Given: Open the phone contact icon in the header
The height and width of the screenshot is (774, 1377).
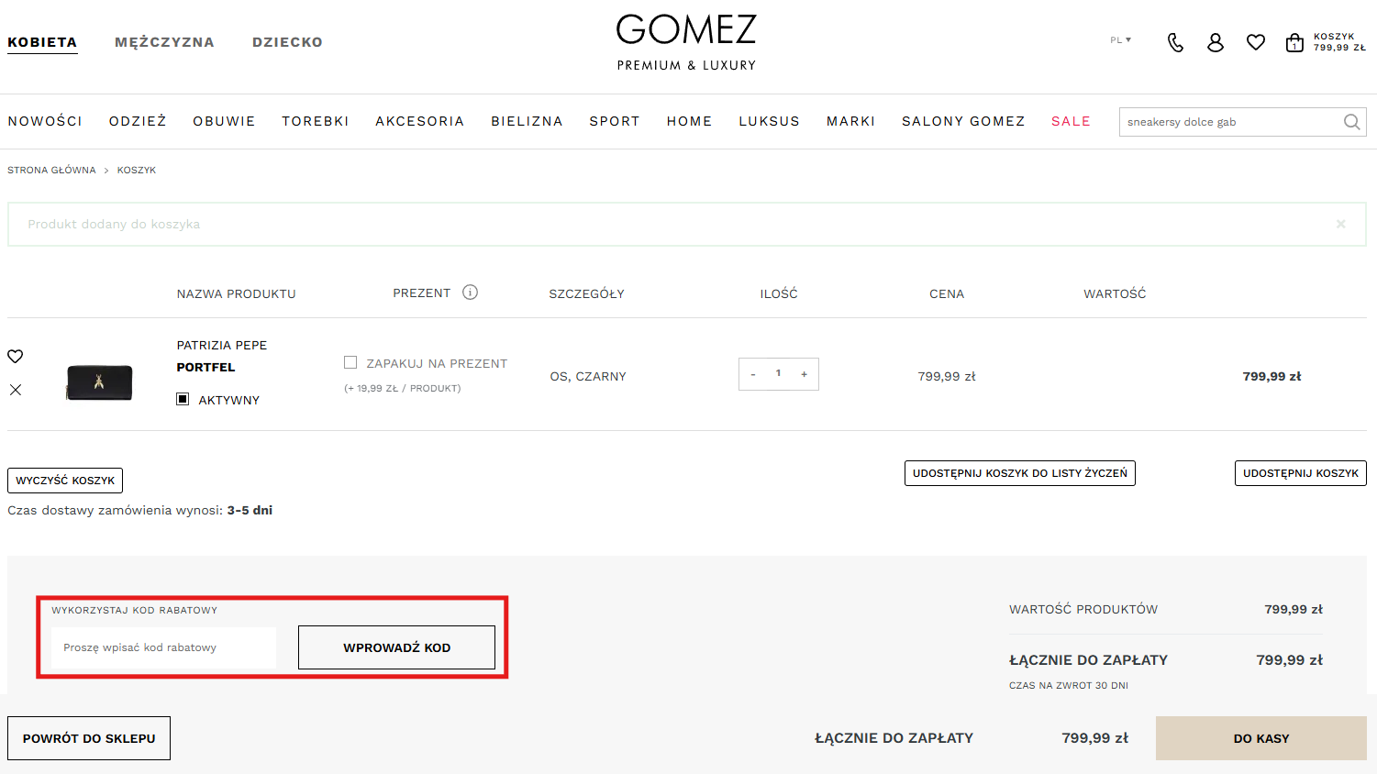Looking at the screenshot, I should [x=1175, y=42].
